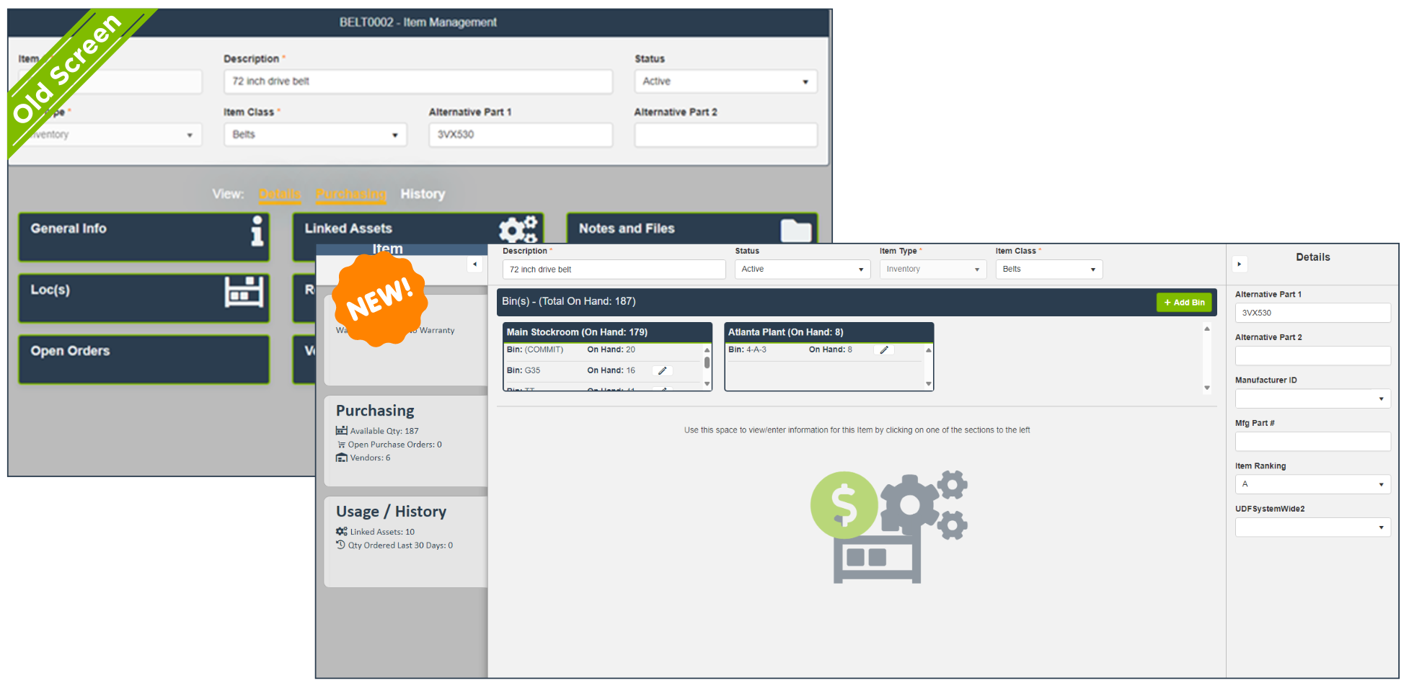Screen dimensions: 1409x691
Task: Click the General Info information icon
Action: (257, 231)
